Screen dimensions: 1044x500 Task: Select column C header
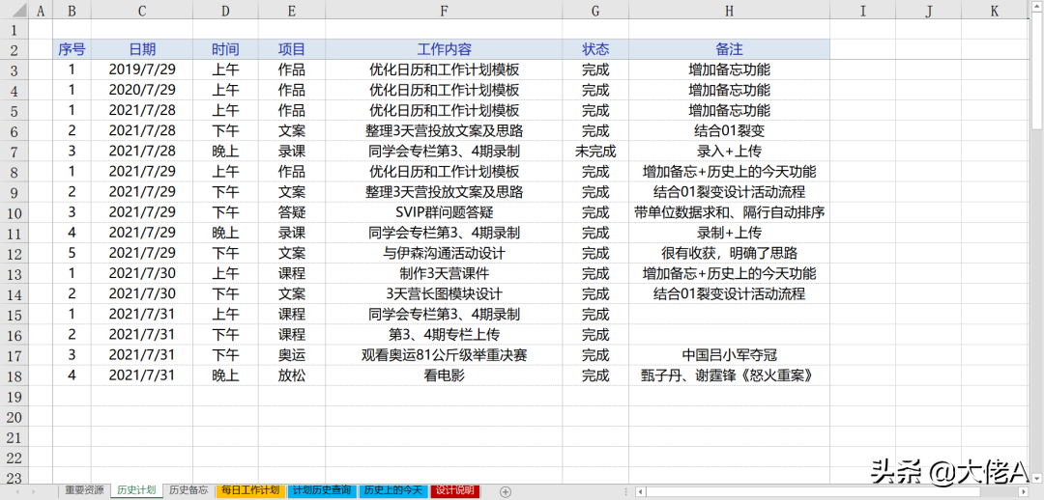(x=142, y=10)
